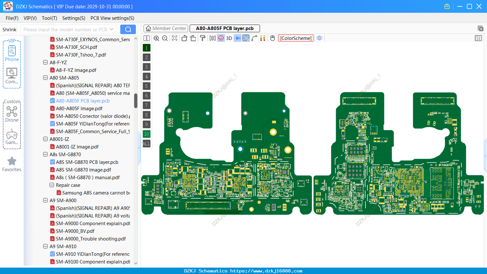Fit PCB to screen
The width and height of the screenshot is (487, 274).
click(175, 38)
